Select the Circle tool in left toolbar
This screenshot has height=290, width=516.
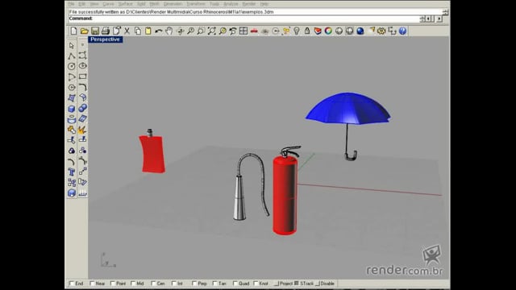[72, 66]
